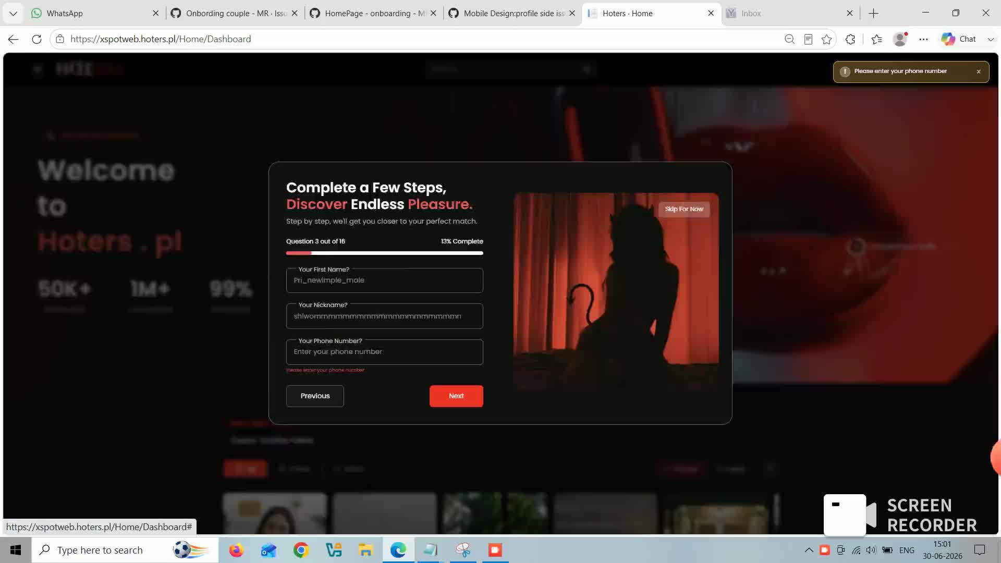Click the taskbar search box
The height and width of the screenshot is (563, 1001).
tap(125, 550)
